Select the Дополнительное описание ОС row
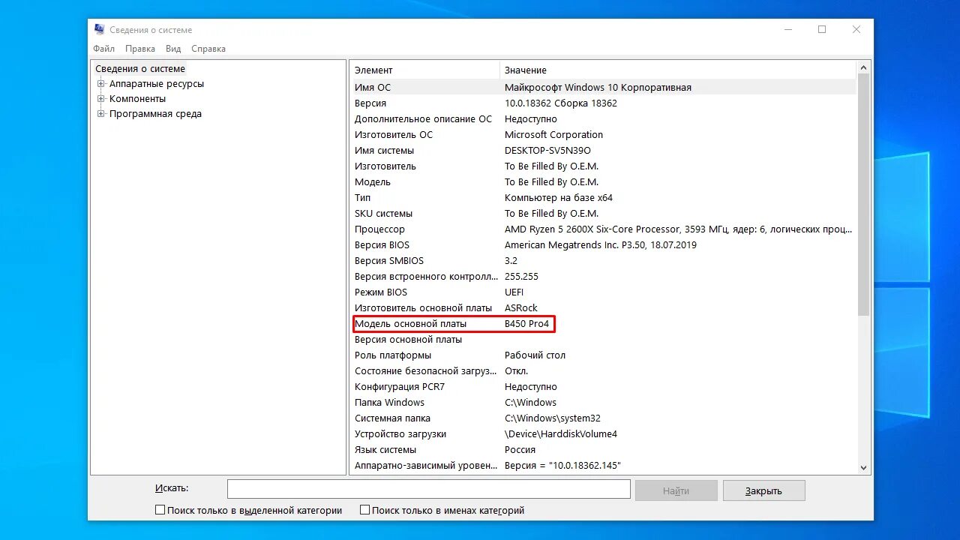The image size is (960, 540). (603, 118)
